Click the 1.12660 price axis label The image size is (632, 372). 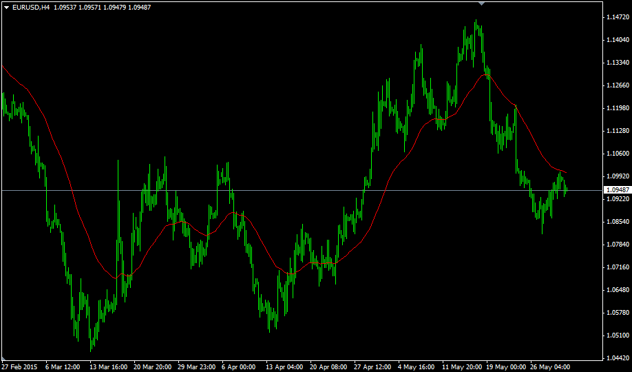(x=618, y=85)
